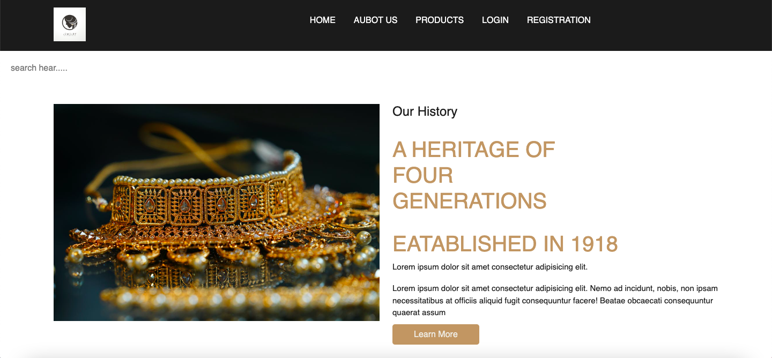The width and height of the screenshot is (772, 358).
Task: Click the "A HERITAGE OF" heading line
Action: click(x=473, y=150)
